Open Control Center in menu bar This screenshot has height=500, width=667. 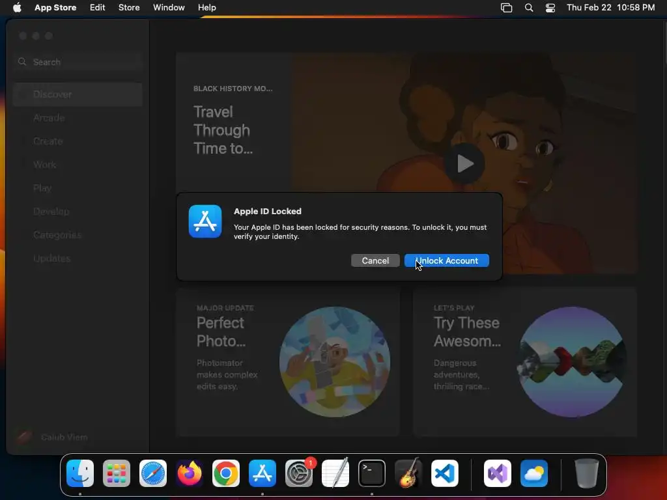tap(550, 8)
